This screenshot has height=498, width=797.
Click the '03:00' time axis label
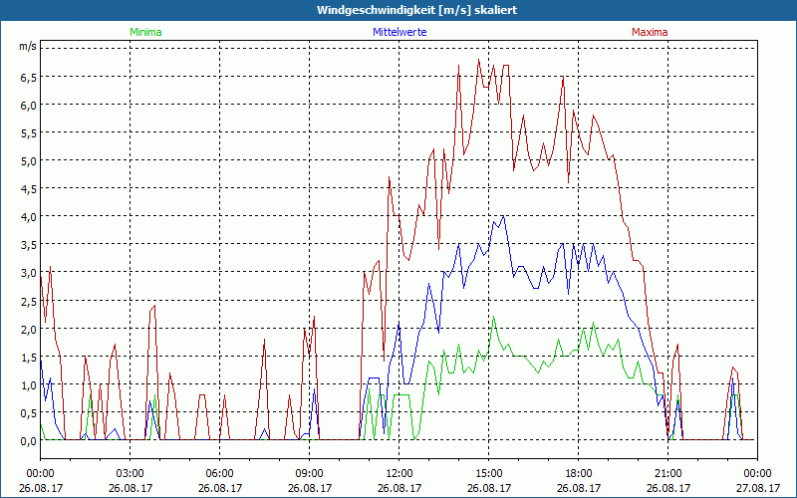(131, 474)
